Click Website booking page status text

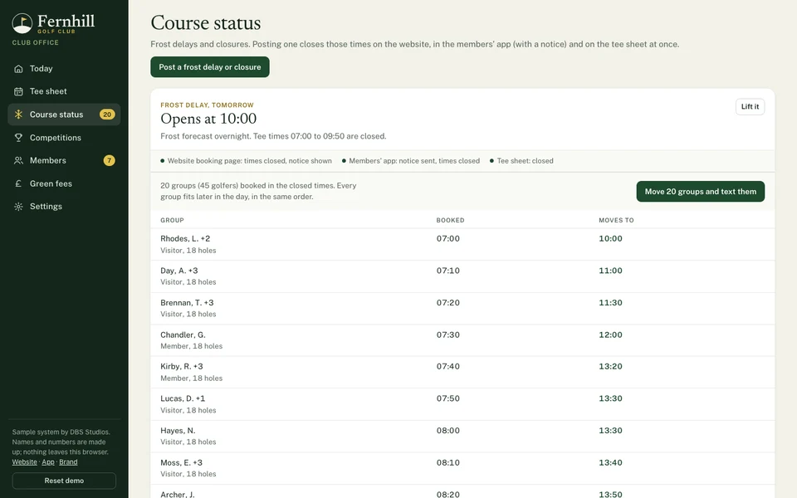coord(250,160)
